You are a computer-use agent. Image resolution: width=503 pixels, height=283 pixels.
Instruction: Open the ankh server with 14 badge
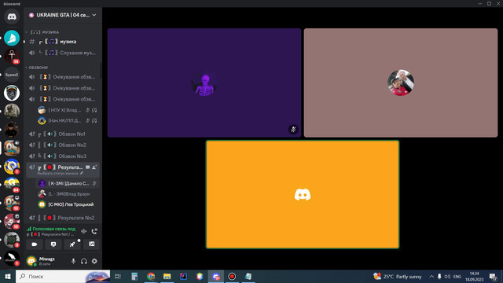click(x=12, y=56)
